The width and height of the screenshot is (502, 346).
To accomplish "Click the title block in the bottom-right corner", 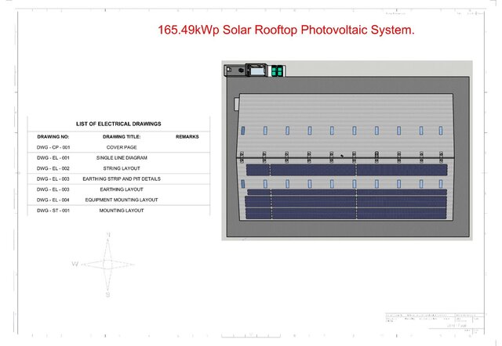I will (435, 323).
